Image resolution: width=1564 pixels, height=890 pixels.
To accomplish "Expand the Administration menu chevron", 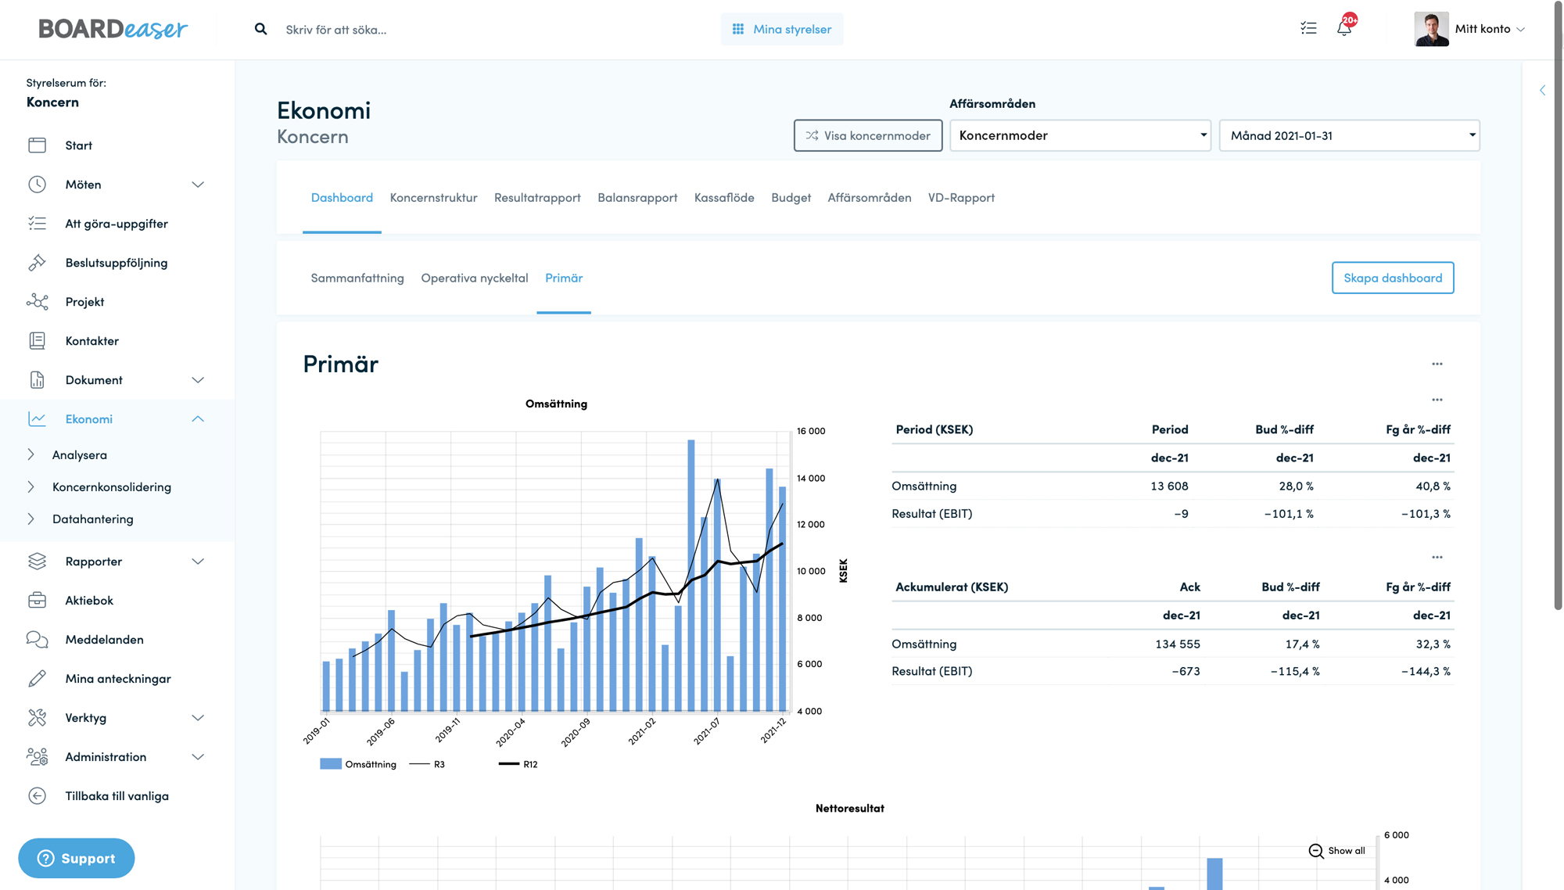I will pyautogui.click(x=198, y=757).
